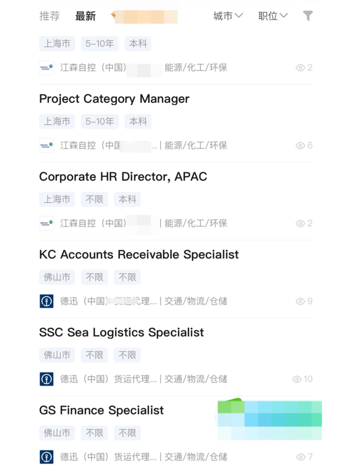Tap the Kuehne+Nagel logo under SSC Sea Logistics Specialist
This screenshot has width=352, height=470.
[47, 379]
